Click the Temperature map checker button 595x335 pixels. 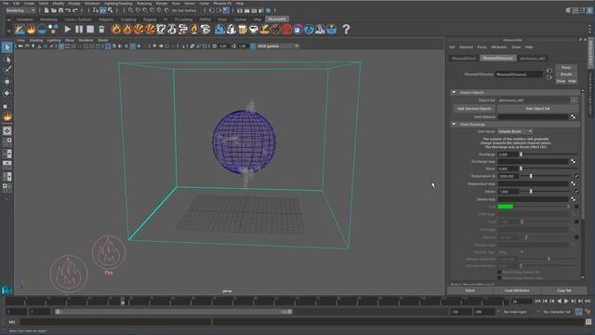573,184
